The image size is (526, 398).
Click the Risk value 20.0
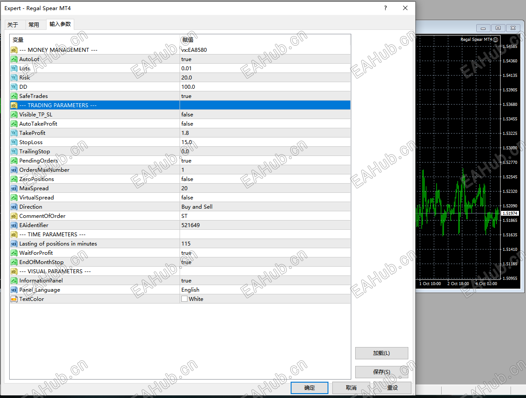(x=187, y=78)
